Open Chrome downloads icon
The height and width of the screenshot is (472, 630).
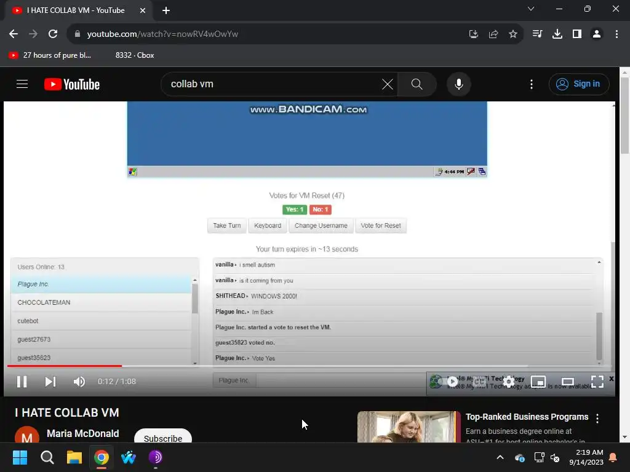click(x=557, y=34)
